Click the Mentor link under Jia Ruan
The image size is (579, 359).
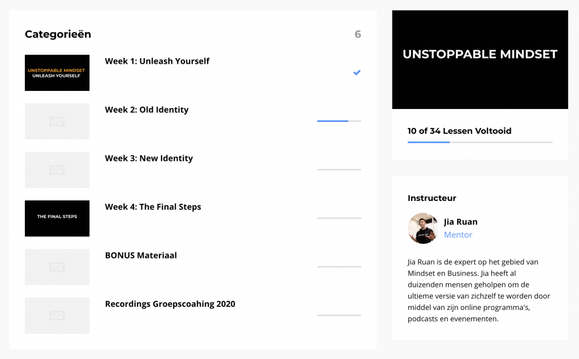[458, 235]
